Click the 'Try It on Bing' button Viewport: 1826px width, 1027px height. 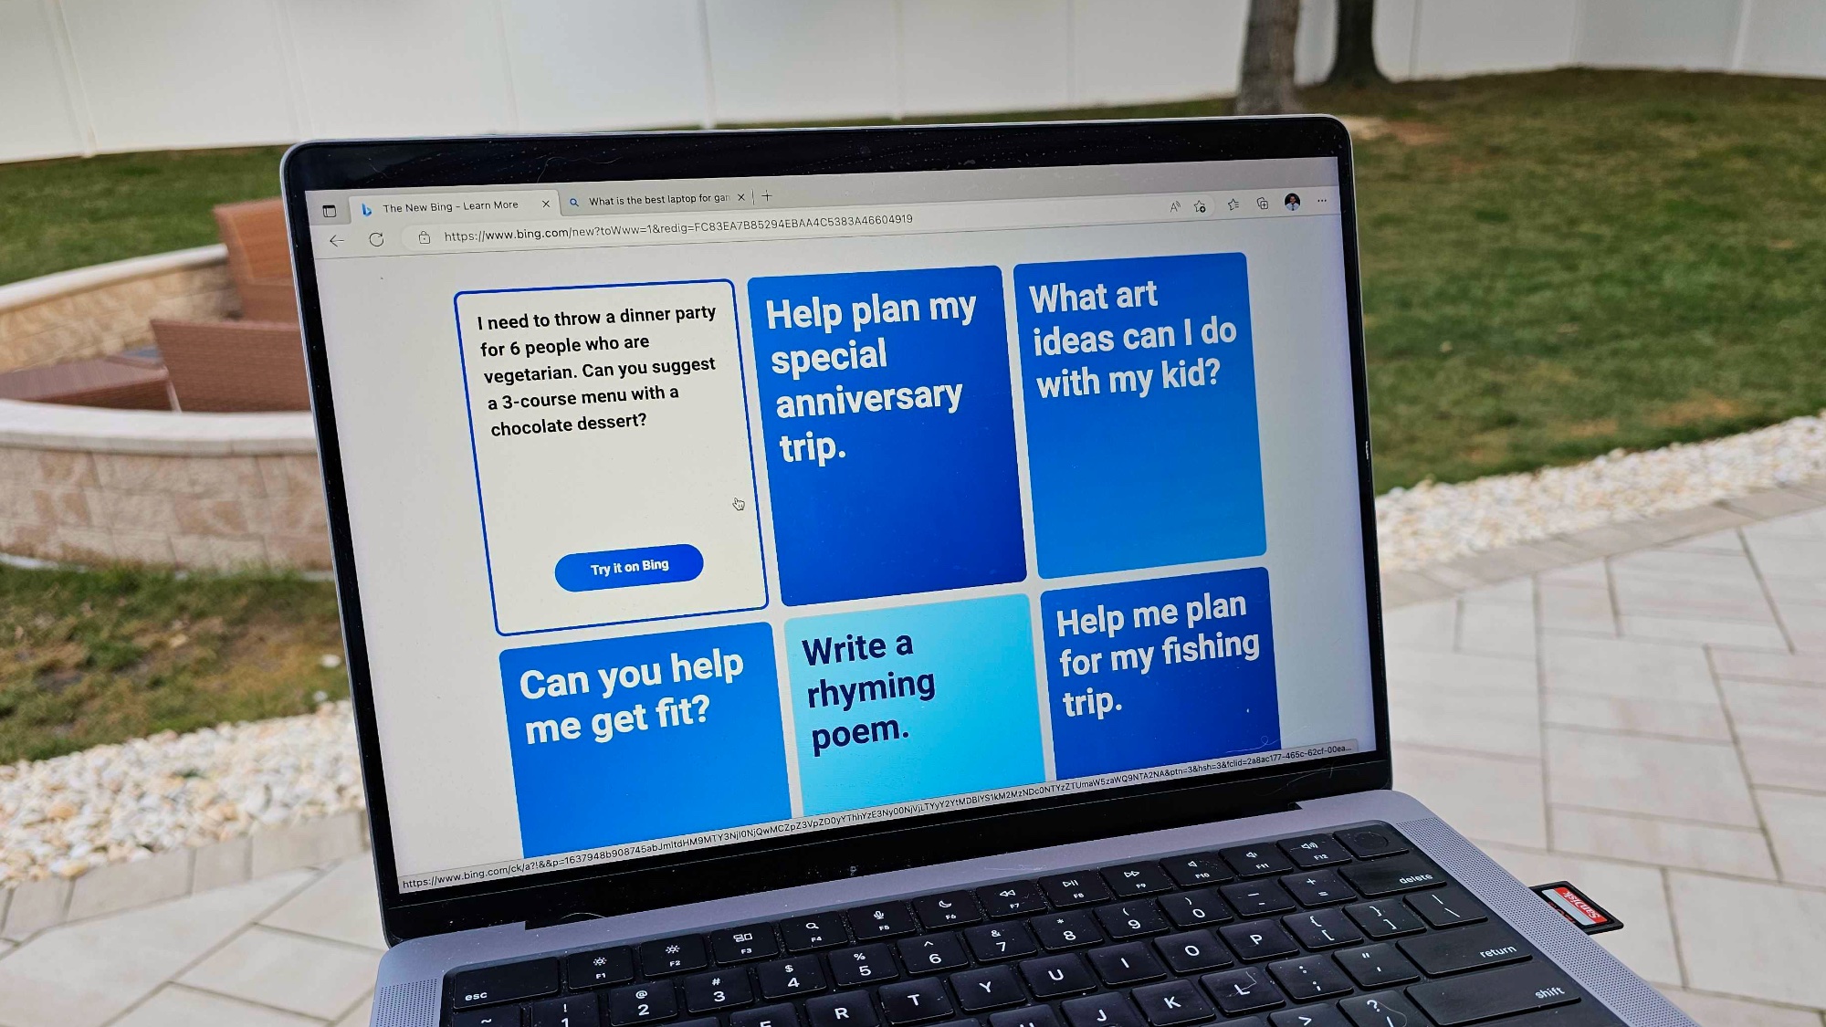627,566
